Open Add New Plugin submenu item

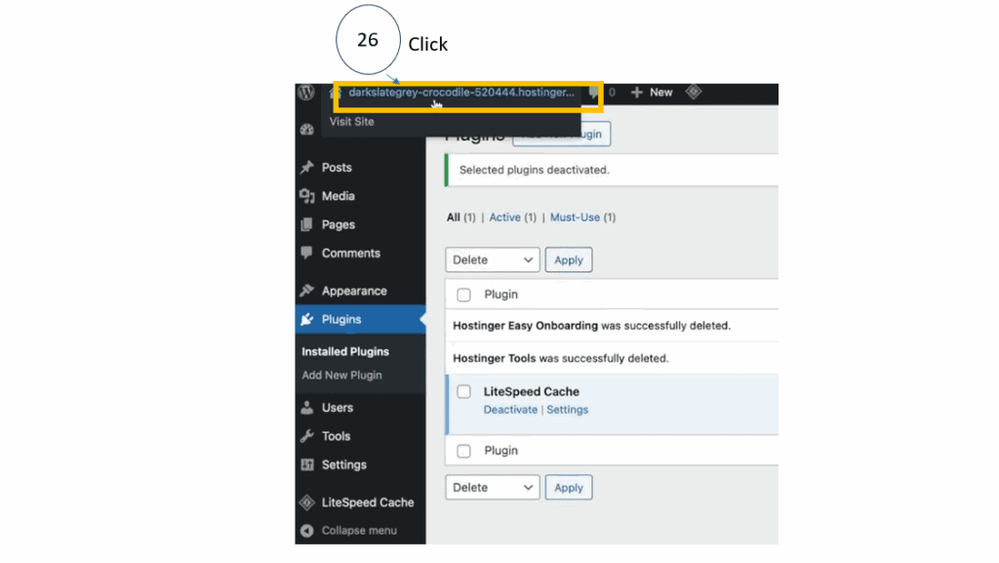click(341, 376)
